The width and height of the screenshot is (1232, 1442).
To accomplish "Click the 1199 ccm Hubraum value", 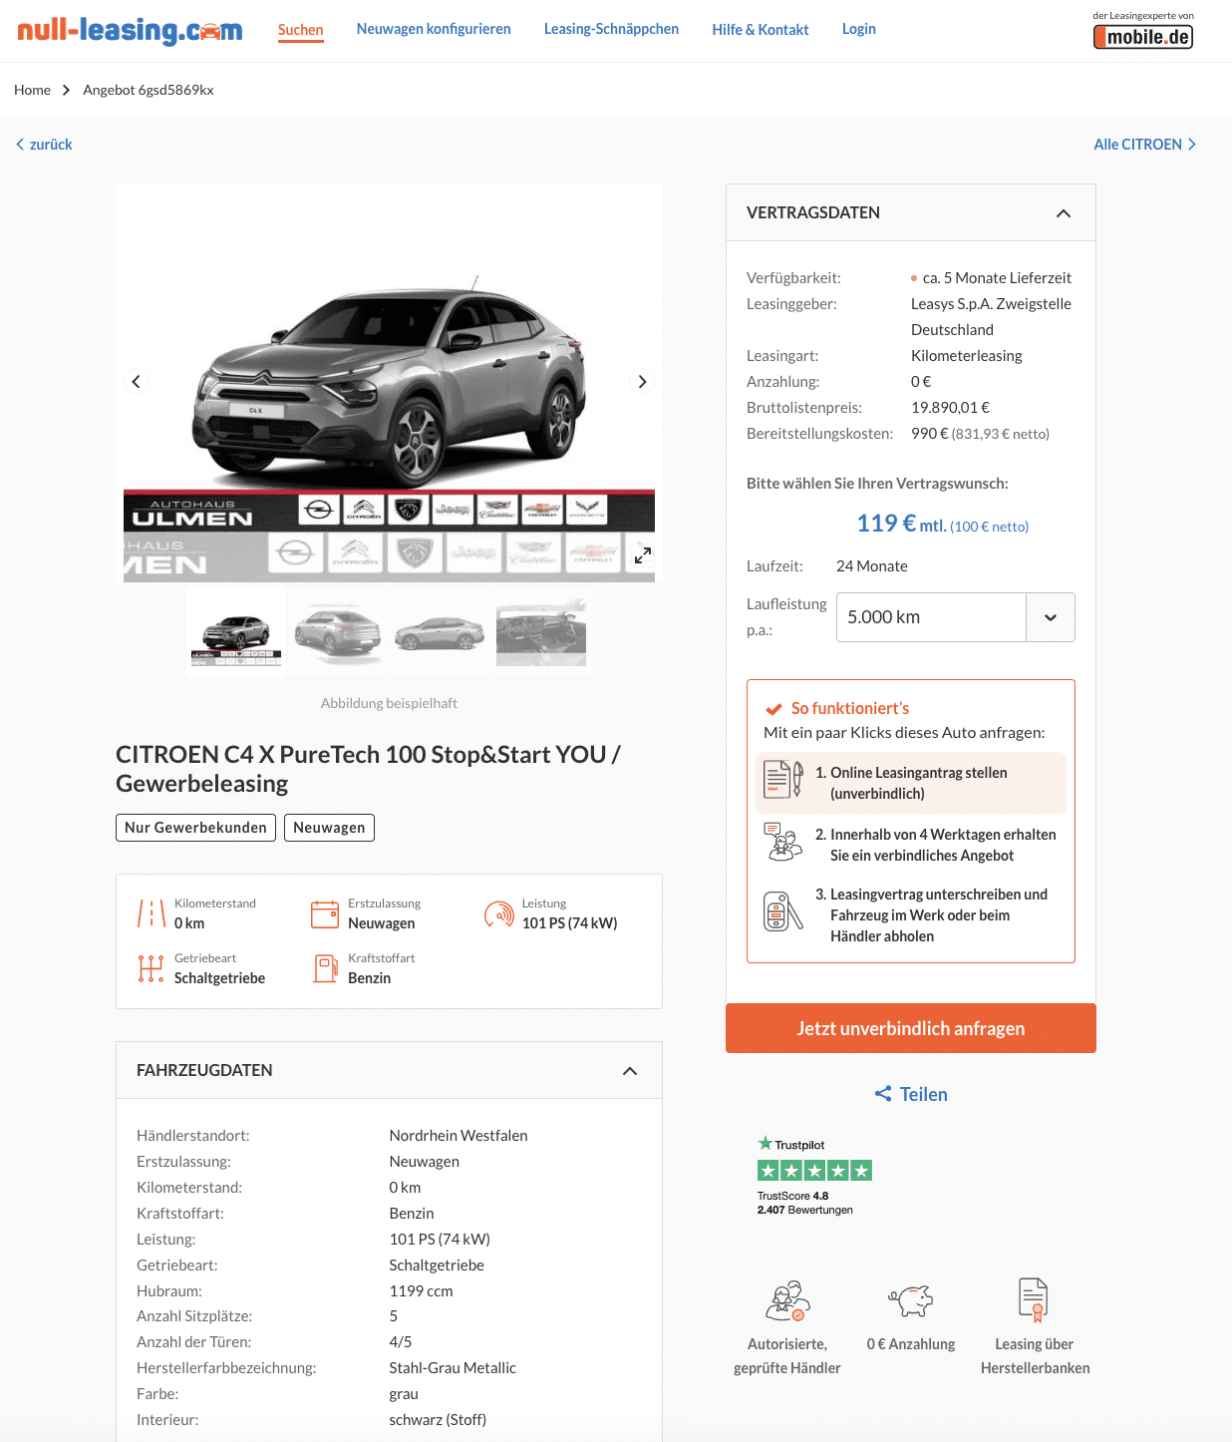I will (421, 1290).
